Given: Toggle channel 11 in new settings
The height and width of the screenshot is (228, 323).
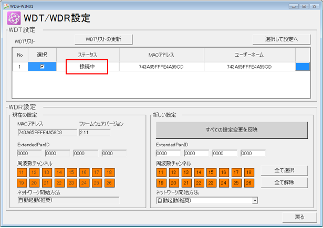Looking at the screenshot, I should 161,172.
